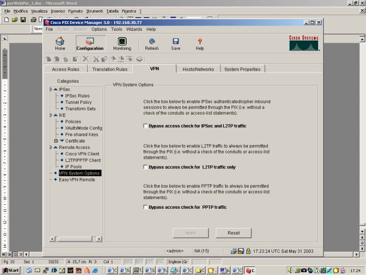The width and height of the screenshot is (366, 275).
Task: Open the Configuration view
Action: click(x=90, y=43)
